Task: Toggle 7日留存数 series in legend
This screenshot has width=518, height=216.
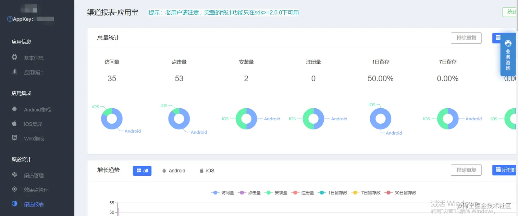Action: [x=366, y=193]
